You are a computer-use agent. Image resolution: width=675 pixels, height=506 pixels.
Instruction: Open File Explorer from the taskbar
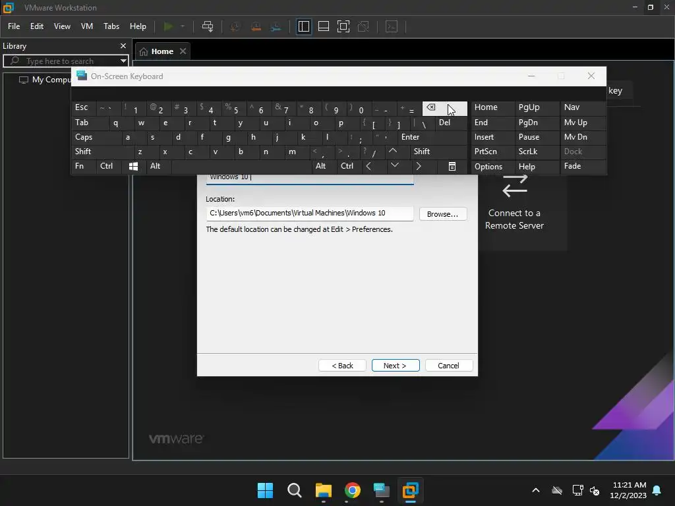(x=323, y=490)
